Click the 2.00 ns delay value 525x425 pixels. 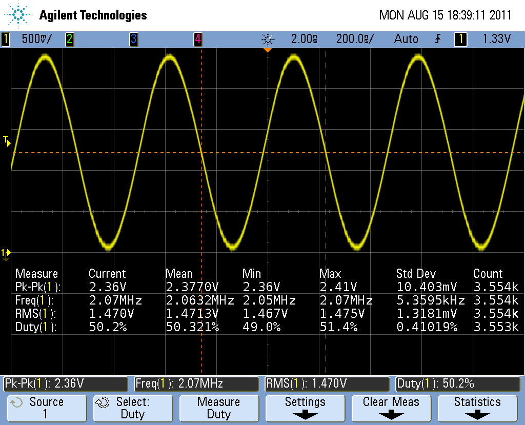pyautogui.click(x=304, y=39)
